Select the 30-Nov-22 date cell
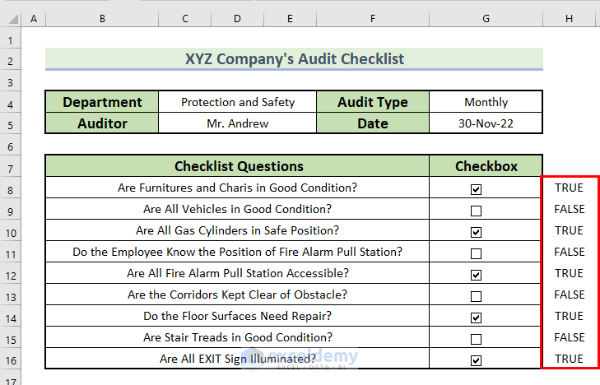The height and width of the screenshot is (385, 600). pyautogui.click(x=486, y=124)
